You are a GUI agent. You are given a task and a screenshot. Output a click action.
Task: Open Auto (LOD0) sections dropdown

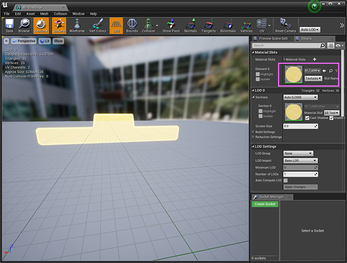click(x=300, y=97)
